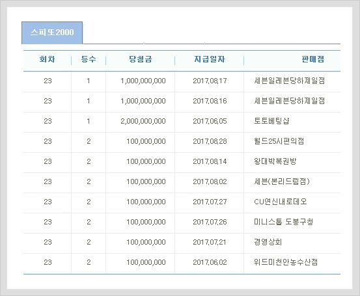Screen dimensions: 360x296
Task: Select date cell 2017.08.02
Action: [x=210, y=182]
